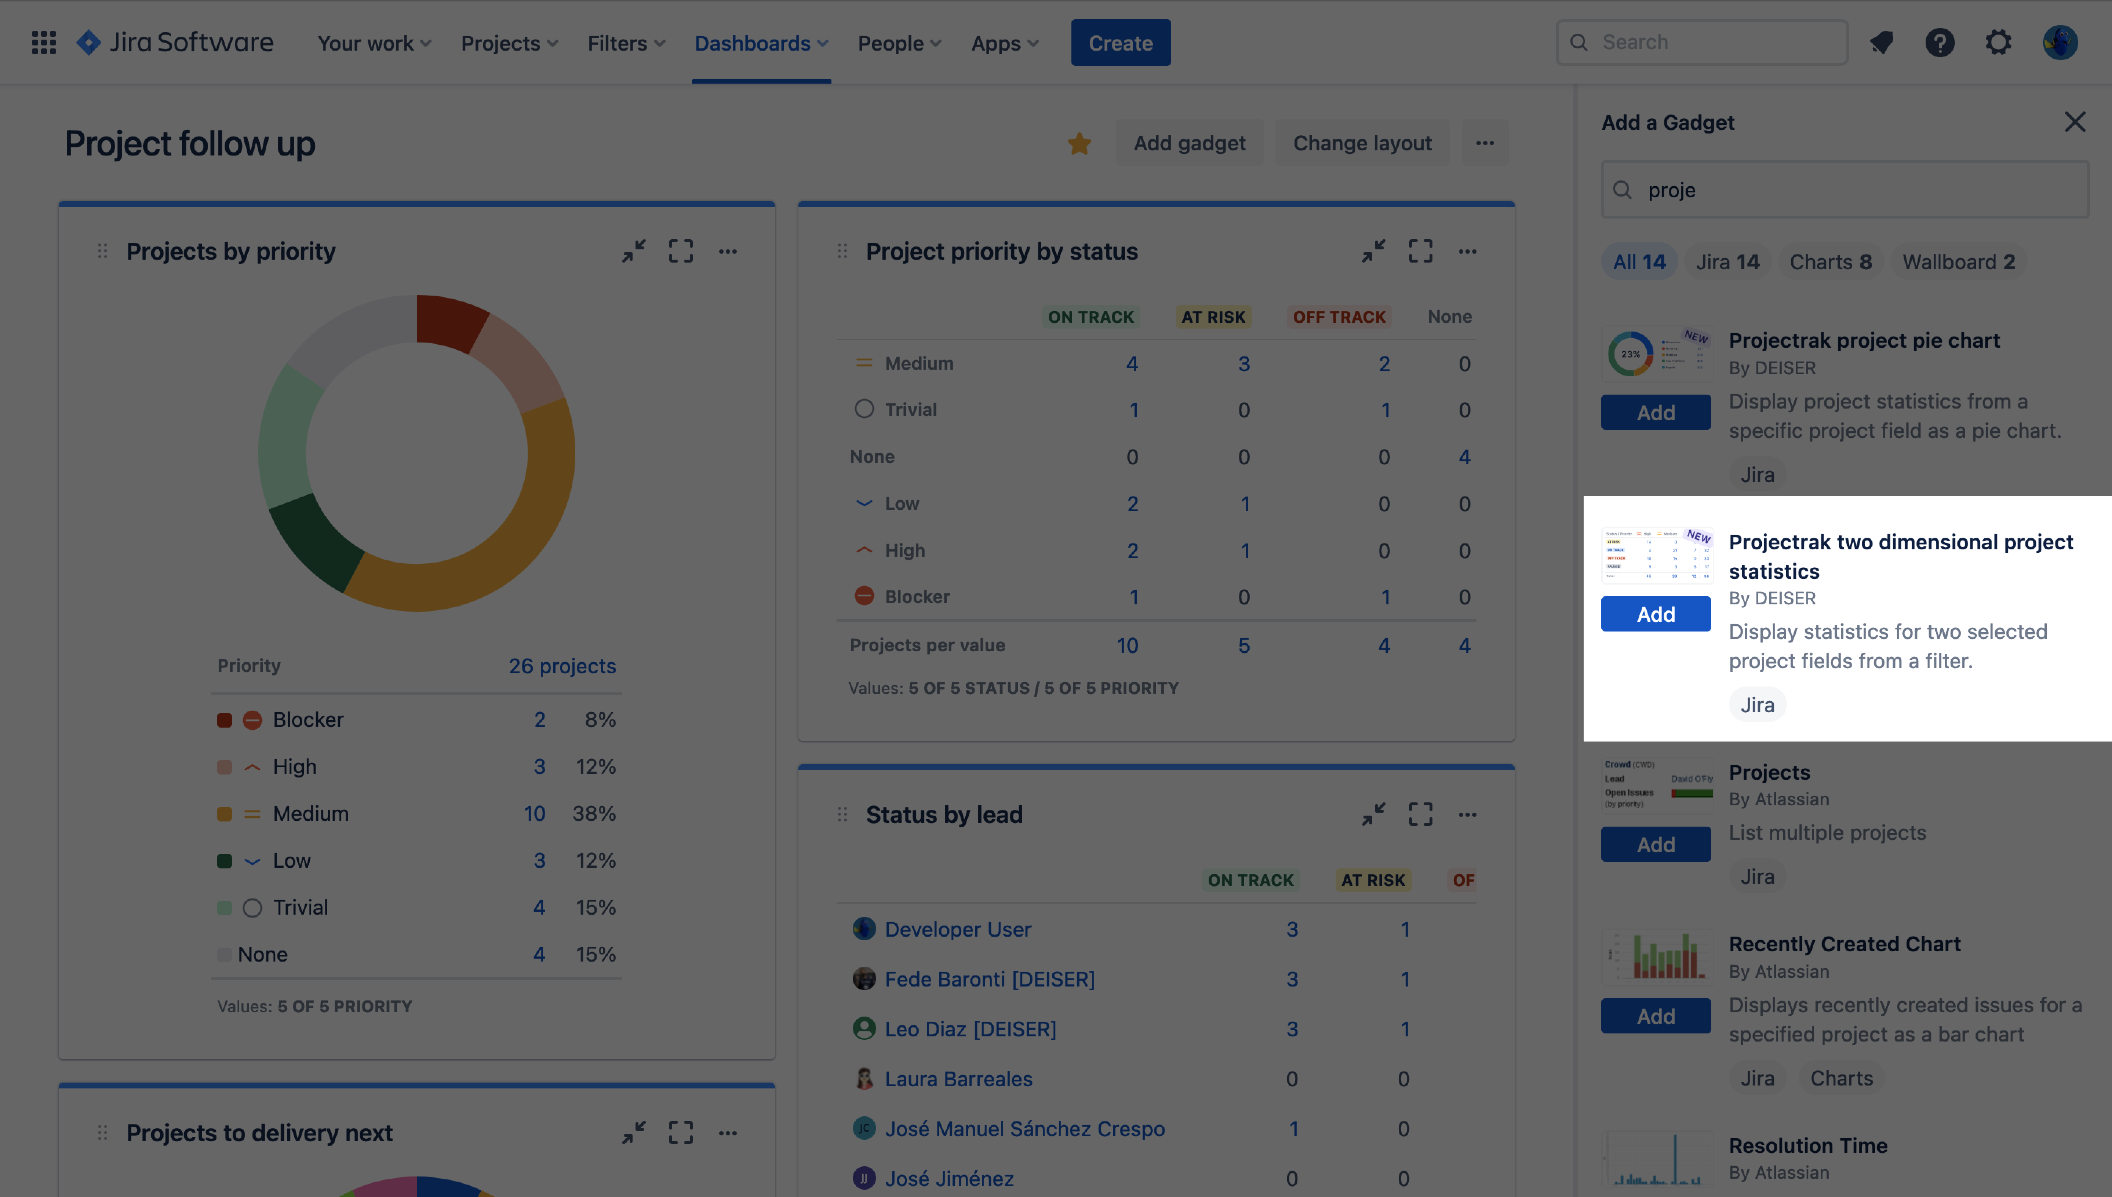Open the app switcher grid icon
The width and height of the screenshot is (2112, 1197).
click(43, 42)
